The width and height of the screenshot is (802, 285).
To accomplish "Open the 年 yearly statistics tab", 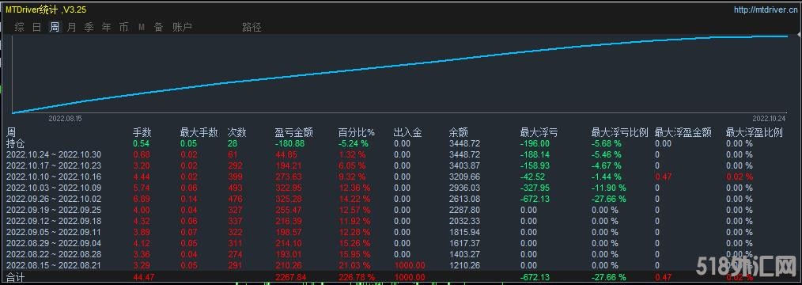I will coord(107,28).
